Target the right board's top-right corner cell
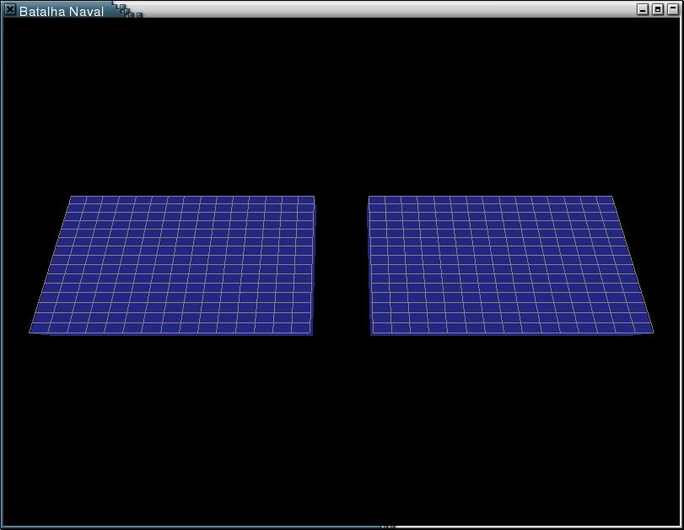 tap(606, 200)
